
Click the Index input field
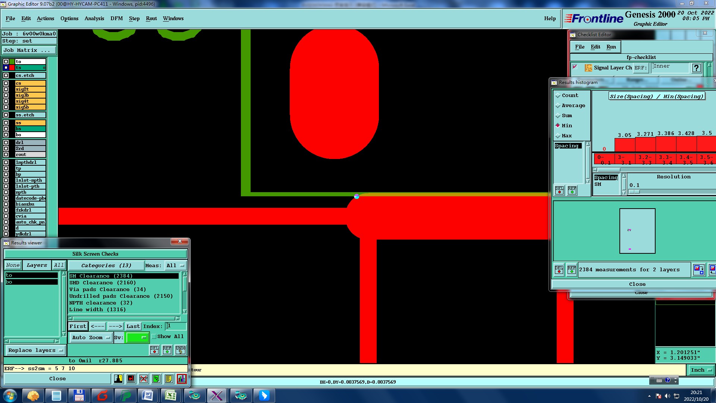pos(176,326)
